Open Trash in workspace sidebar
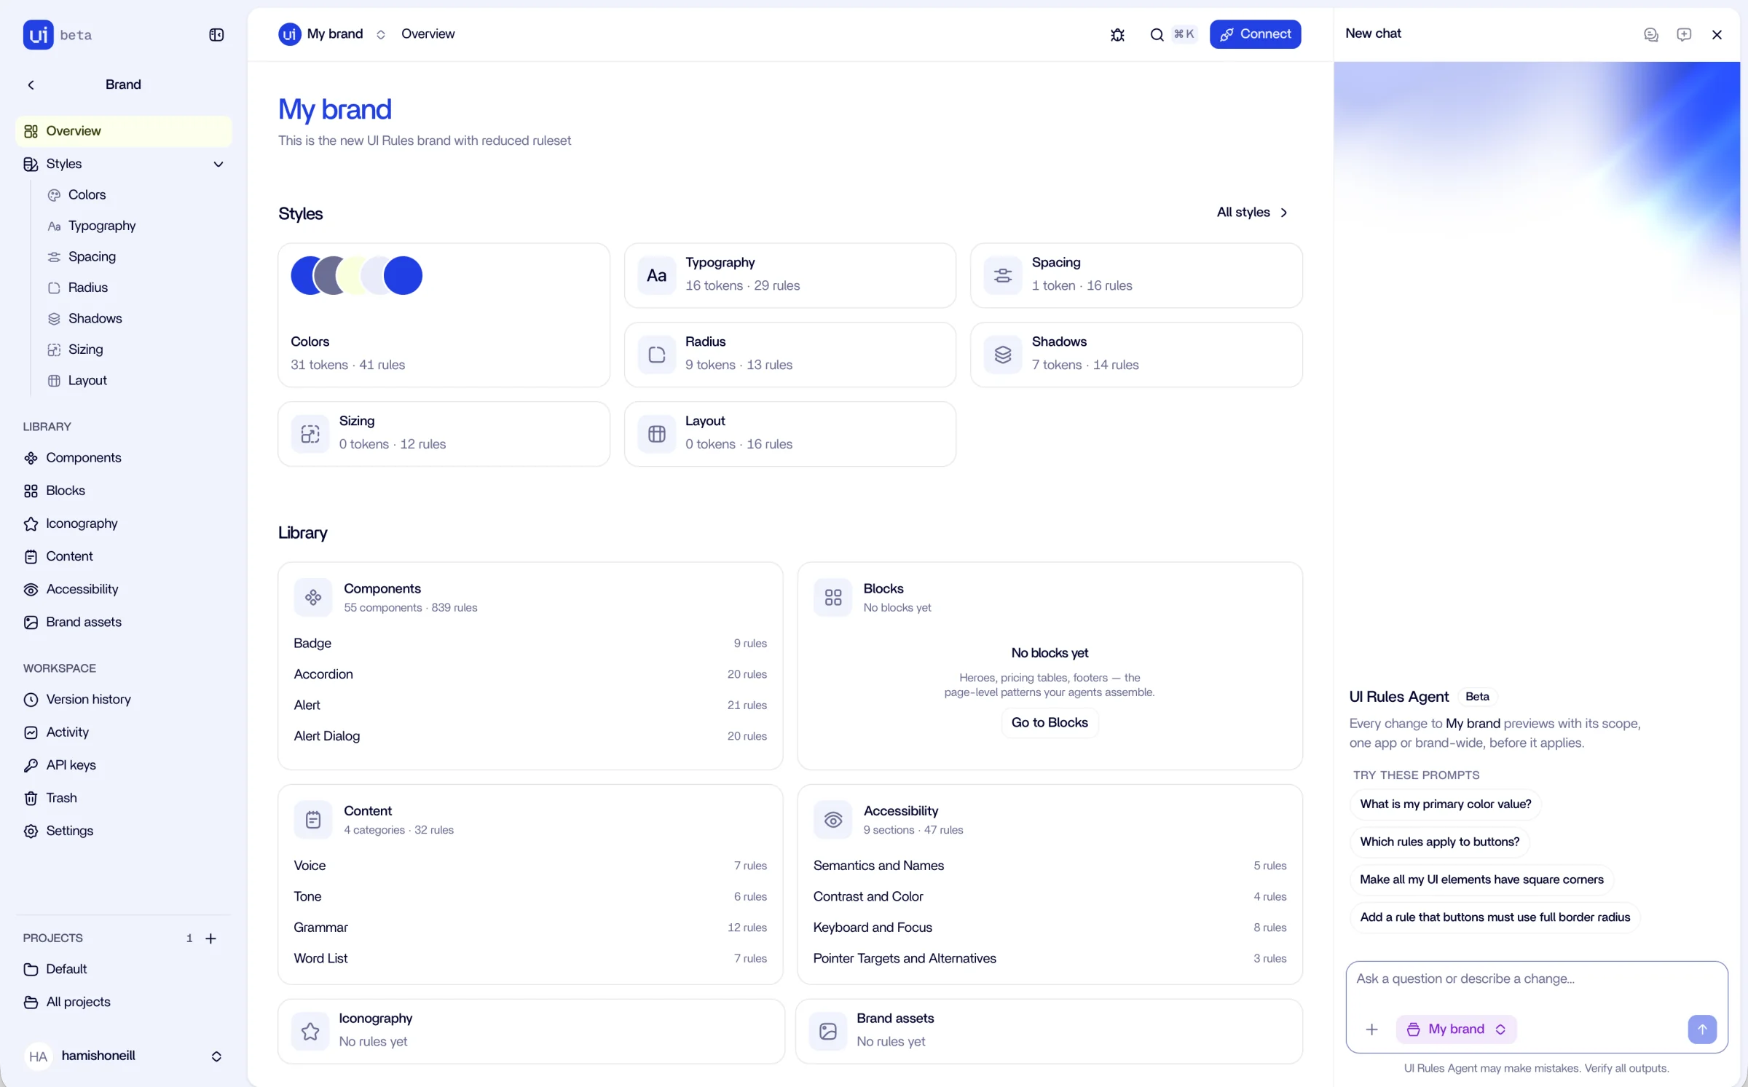 61,798
